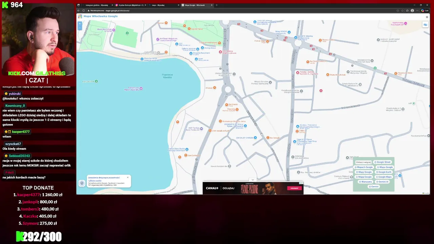Zoom in on the map with plus
The image size is (434, 244).
pyautogui.click(x=80, y=24)
